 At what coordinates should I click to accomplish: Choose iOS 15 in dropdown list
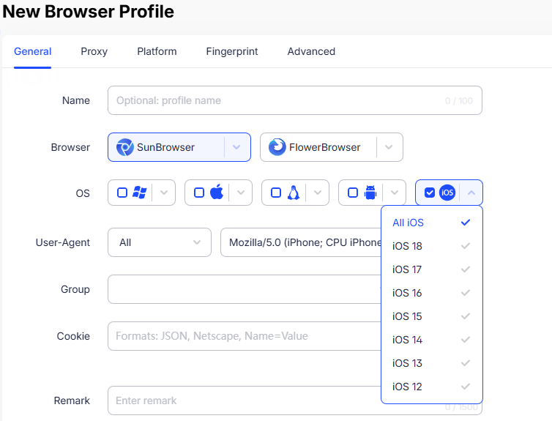click(432, 316)
